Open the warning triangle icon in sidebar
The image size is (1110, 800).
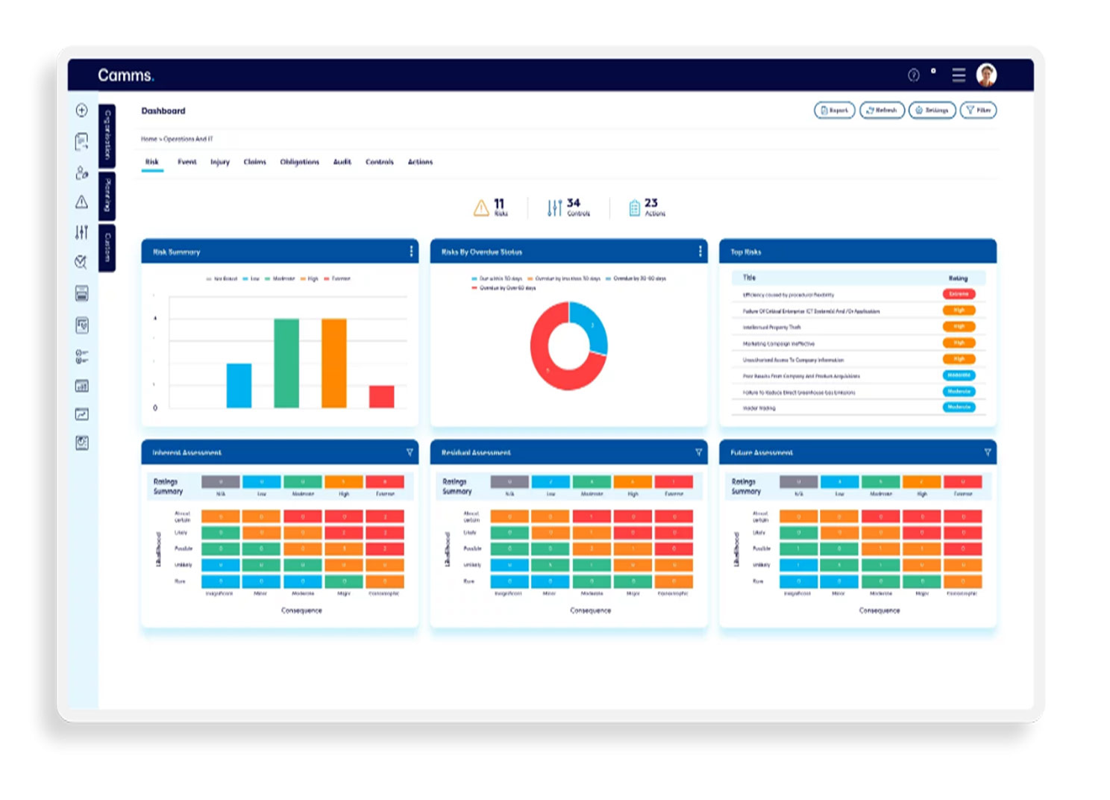click(x=82, y=202)
